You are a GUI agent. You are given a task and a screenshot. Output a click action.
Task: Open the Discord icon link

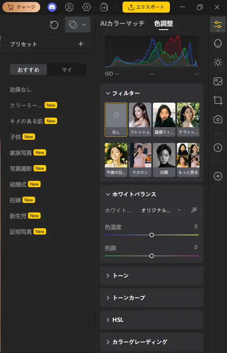52,7
